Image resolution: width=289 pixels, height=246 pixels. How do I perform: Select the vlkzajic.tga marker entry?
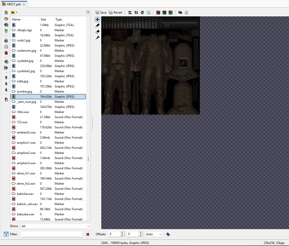[x=48, y=30]
